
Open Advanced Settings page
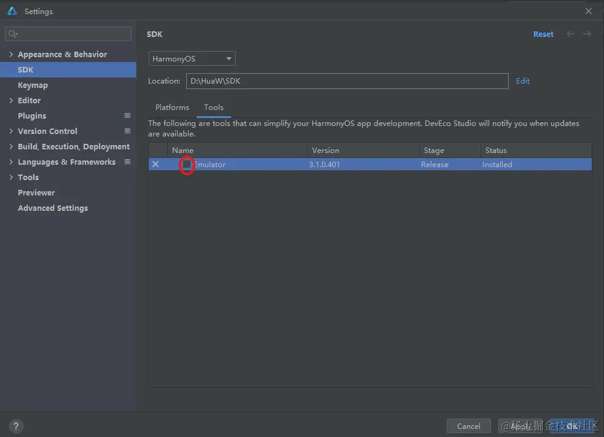tap(53, 208)
